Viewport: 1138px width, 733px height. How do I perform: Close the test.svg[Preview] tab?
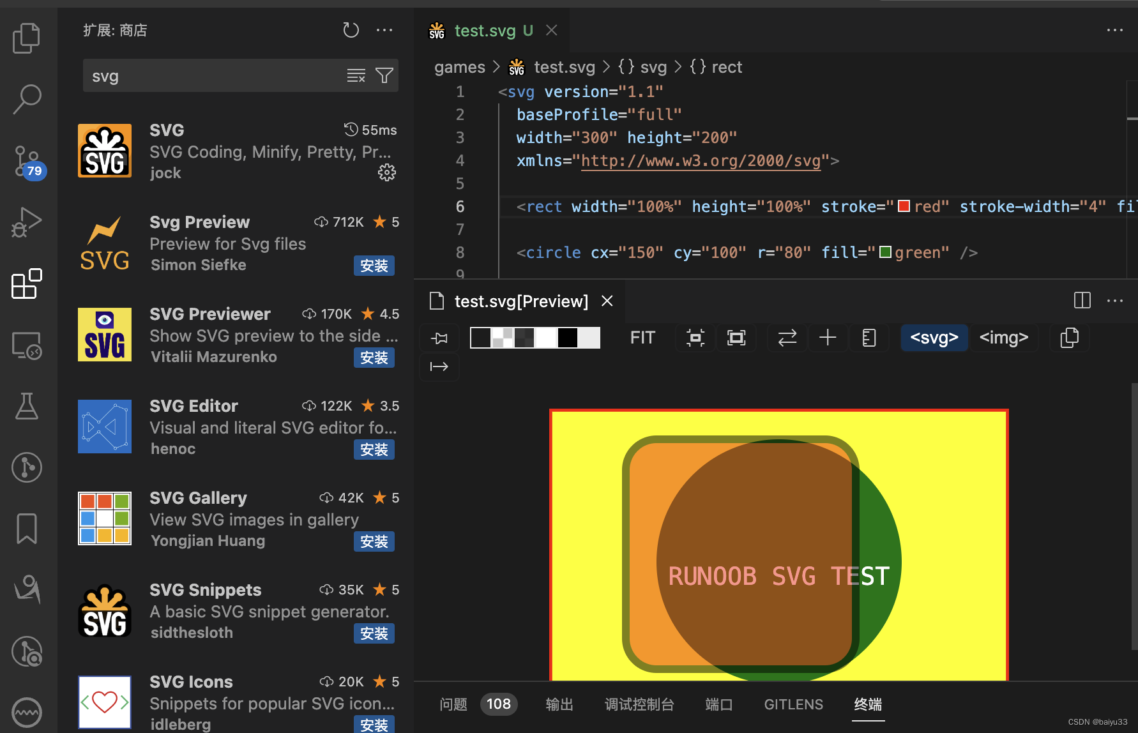pos(607,301)
